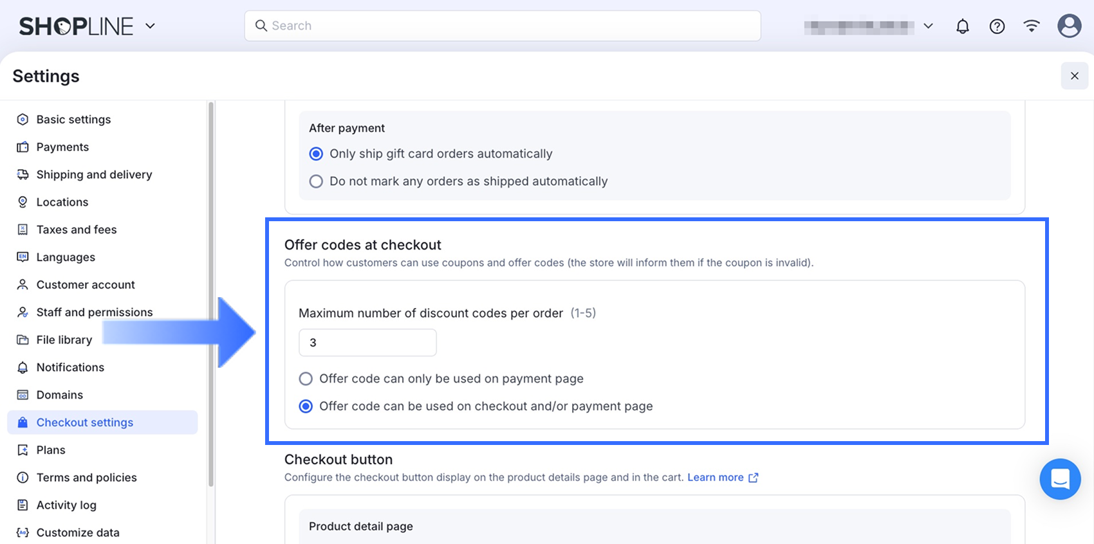Go to Taxes and fees settings
Screen dimensions: 1094x544
click(x=77, y=230)
